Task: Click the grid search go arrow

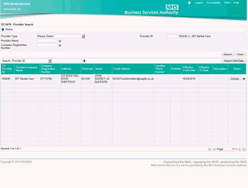Action: point(84,61)
